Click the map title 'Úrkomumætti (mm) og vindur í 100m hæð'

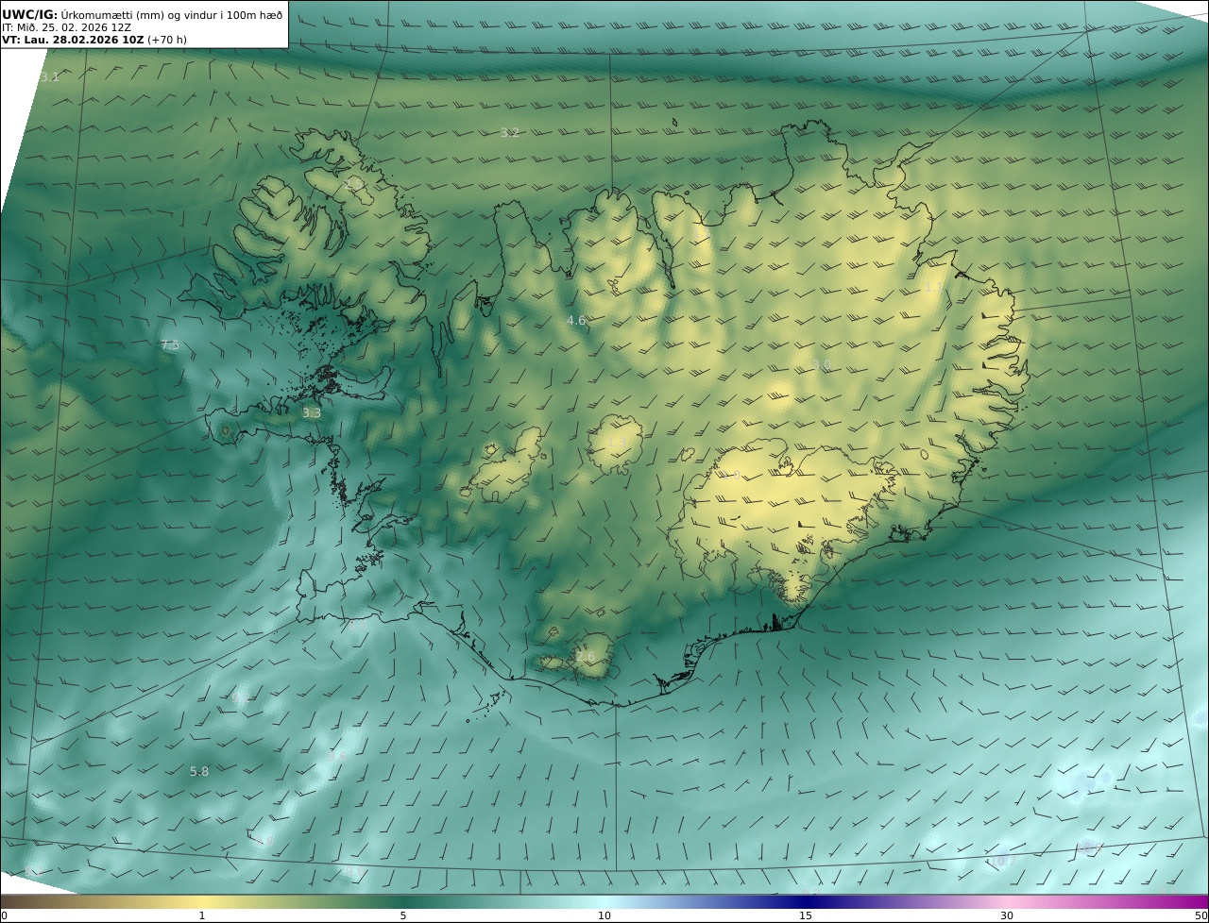pos(172,14)
